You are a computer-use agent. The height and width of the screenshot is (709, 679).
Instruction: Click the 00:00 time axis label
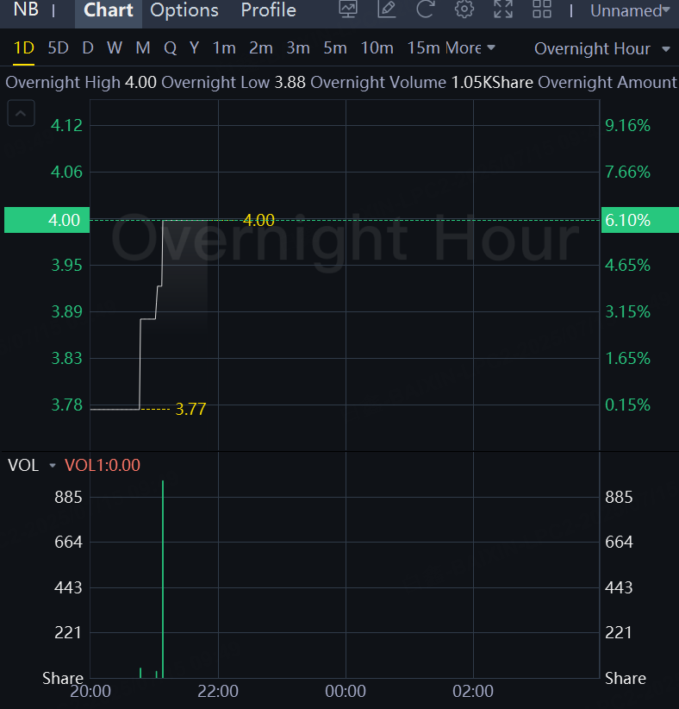[346, 692]
